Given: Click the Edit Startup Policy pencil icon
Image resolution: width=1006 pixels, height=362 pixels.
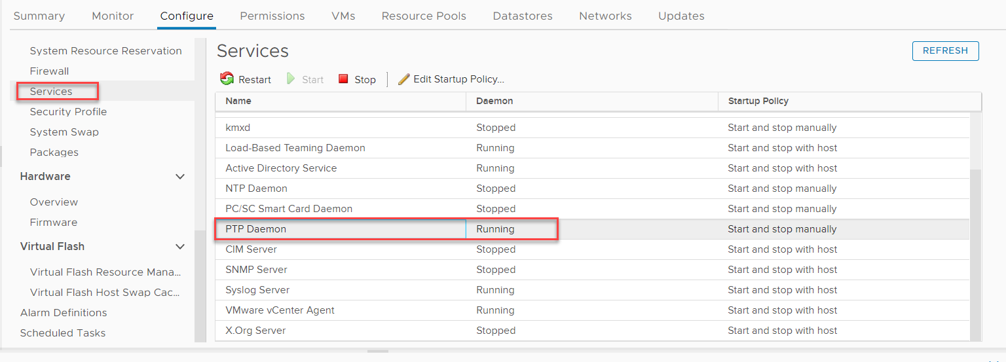Looking at the screenshot, I should [403, 79].
